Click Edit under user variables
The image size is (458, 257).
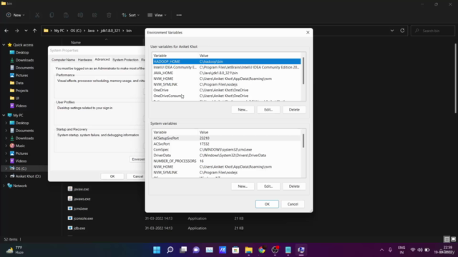point(268,109)
